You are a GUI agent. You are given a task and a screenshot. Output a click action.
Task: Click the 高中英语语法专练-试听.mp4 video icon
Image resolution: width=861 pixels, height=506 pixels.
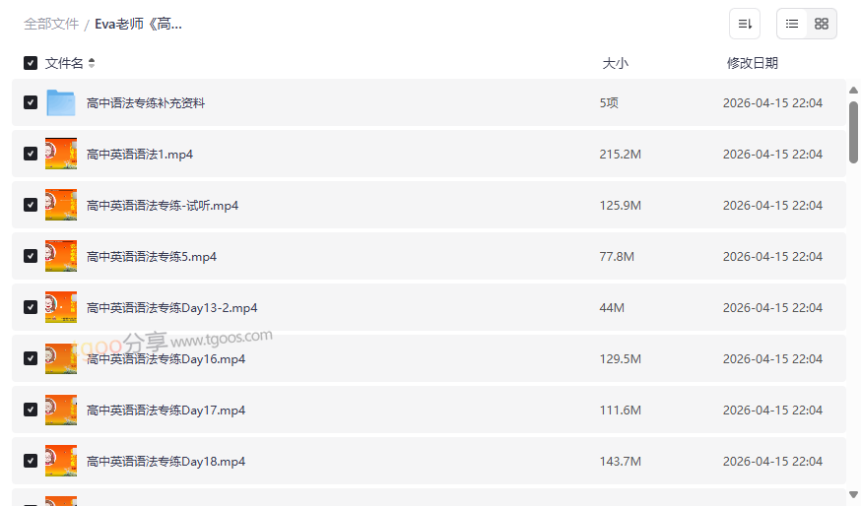[61, 205]
